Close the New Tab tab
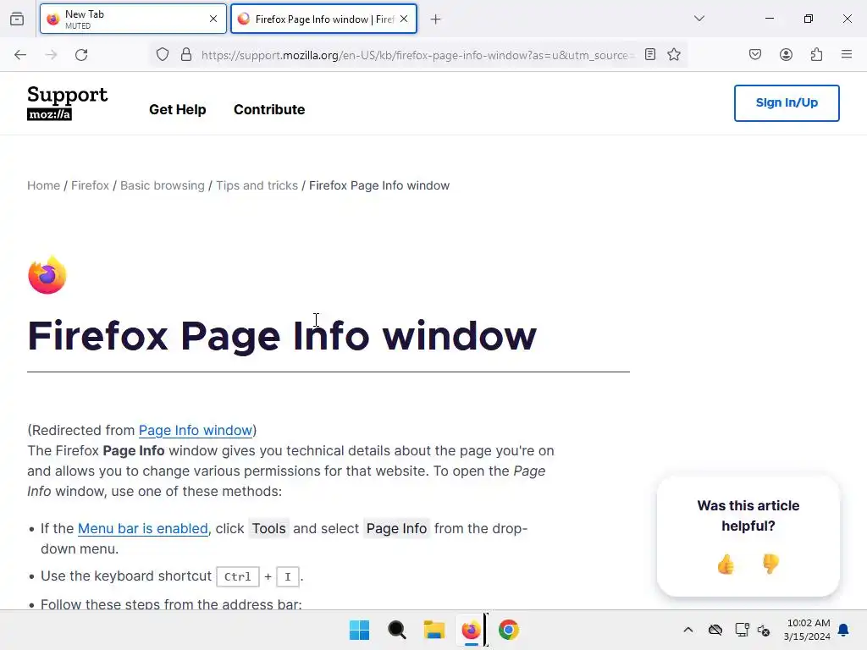Image resolution: width=867 pixels, height=650 pixels. coord(213,19)
